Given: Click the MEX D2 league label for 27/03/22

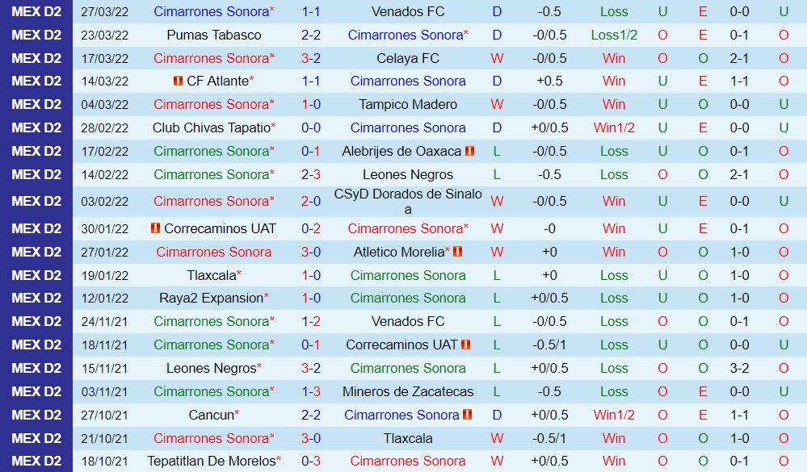Looking at the screenshot, I should [36, 11].
